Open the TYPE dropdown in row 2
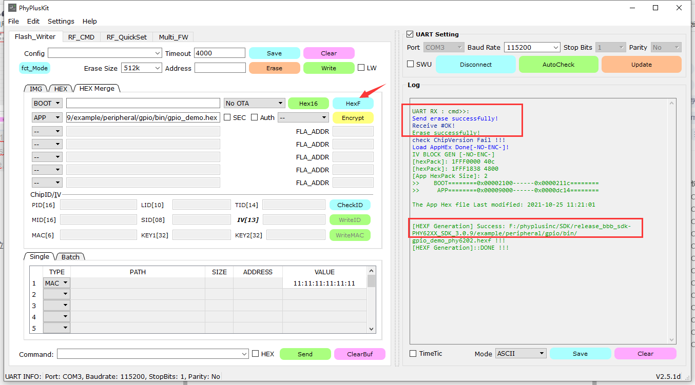695x385 pixels. pos(56,294)
